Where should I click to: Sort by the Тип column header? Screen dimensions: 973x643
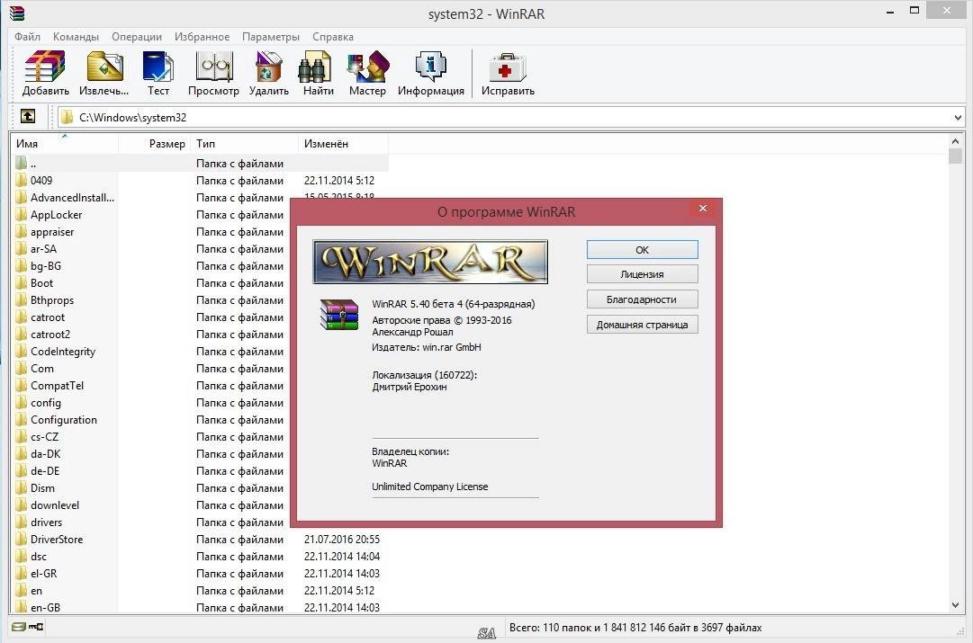[244, 144]
